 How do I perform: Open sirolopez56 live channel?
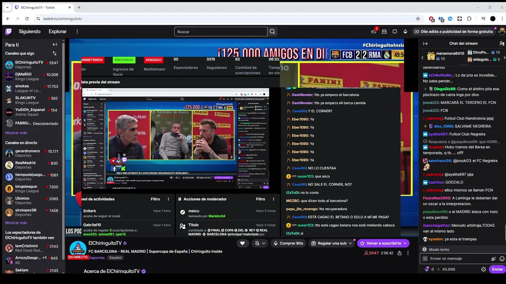[x=32, y=212]
